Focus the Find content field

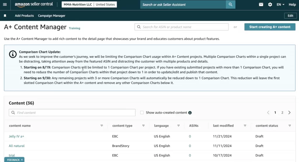click(72, 113)
